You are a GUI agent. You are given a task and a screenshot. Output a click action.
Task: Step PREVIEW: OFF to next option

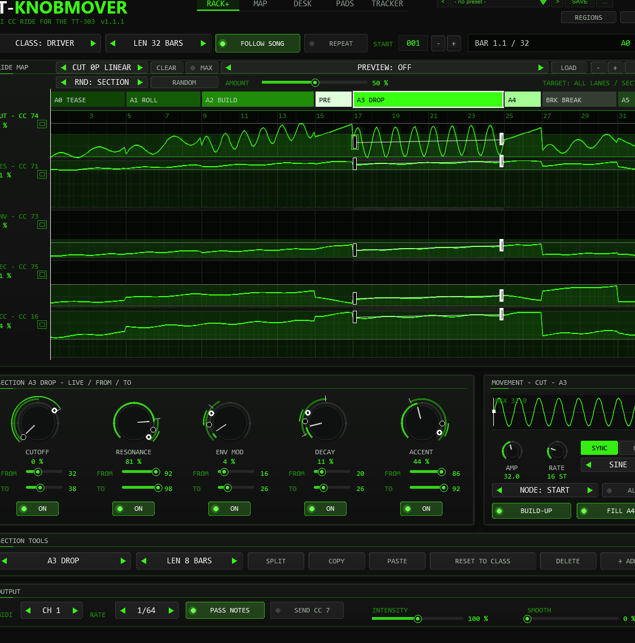(541, 68)
